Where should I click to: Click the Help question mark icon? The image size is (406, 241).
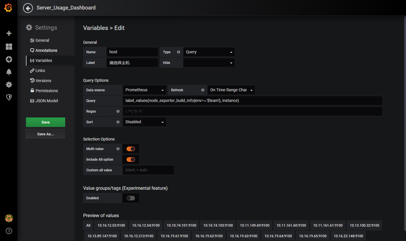(9, 231)
